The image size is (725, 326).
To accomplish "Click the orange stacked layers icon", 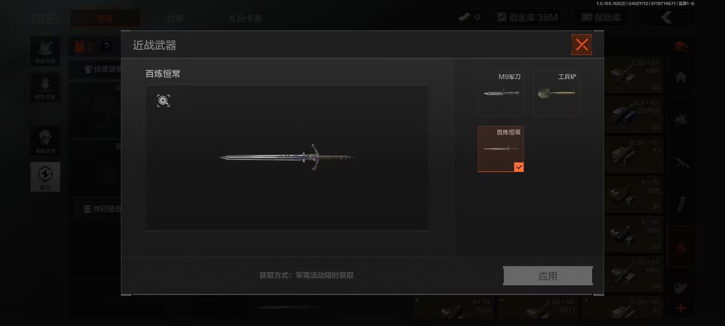I will (681, 47).
